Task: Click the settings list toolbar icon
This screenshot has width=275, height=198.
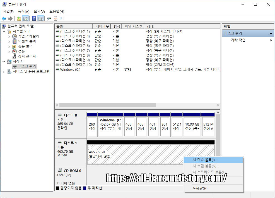Action: (x=62, y=18)
